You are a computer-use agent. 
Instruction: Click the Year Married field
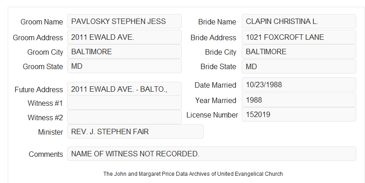299,100
